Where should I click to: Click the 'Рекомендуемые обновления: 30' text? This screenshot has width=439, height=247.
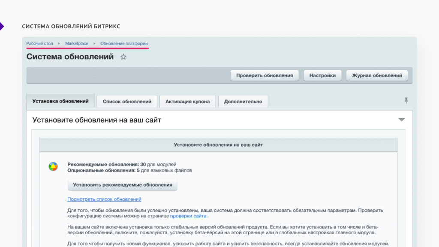[x=106, y=164]
